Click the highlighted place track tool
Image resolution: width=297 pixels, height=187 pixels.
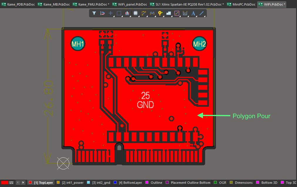tap(177, 13)
